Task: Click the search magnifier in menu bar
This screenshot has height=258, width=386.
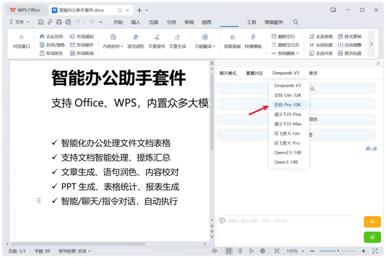Action: [296, 22]
